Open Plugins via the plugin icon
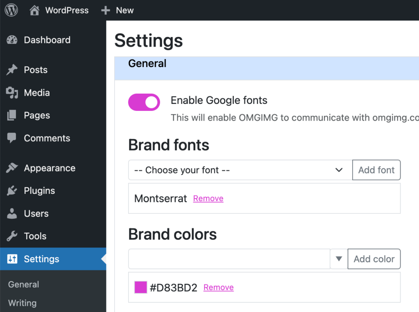 click(13, 191)
